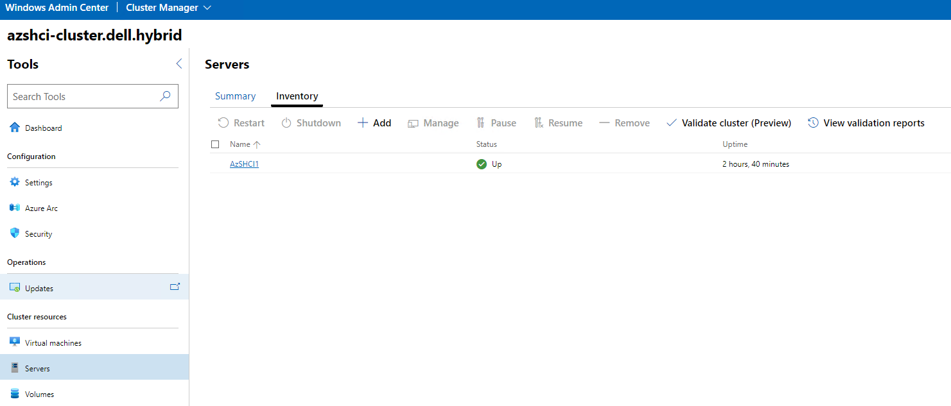This screenshot has height=406, width=951.
Task: Open Volumes using its database icon
Action: [15, 394]
